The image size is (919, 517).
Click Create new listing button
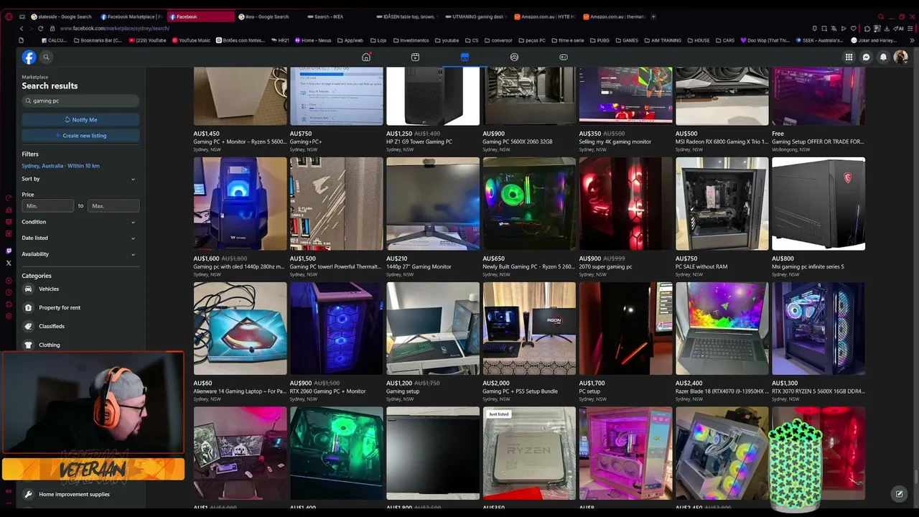[80, 136]
